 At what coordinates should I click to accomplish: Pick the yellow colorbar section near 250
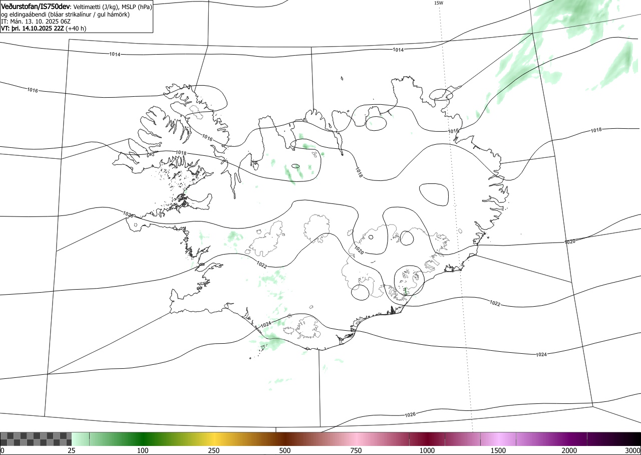click(214, 439)
